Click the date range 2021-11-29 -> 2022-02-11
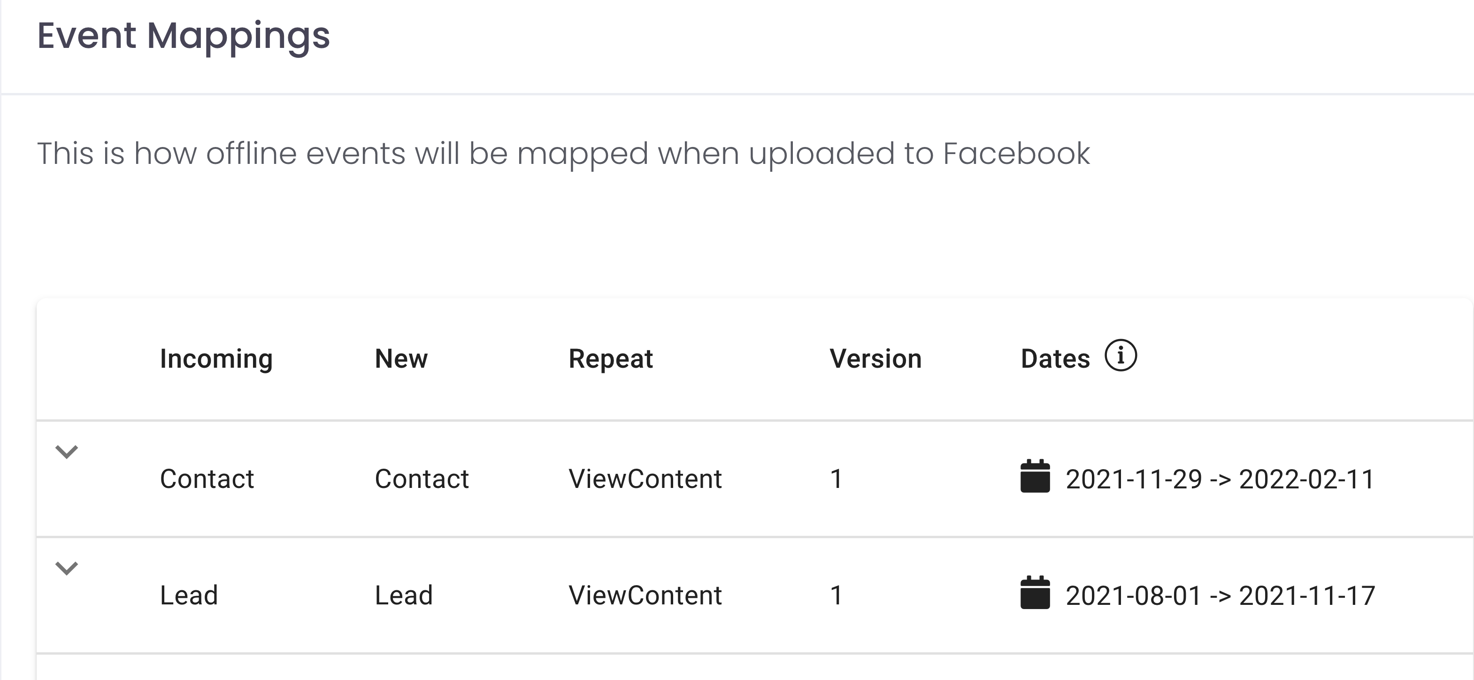The width and height of the screenshot is (1474, 680). [1220, 479]
